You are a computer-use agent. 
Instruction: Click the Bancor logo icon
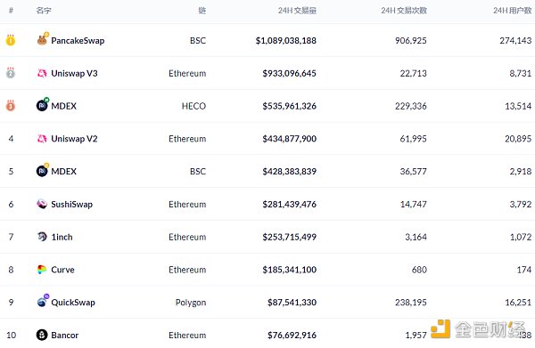click(42, 335)
